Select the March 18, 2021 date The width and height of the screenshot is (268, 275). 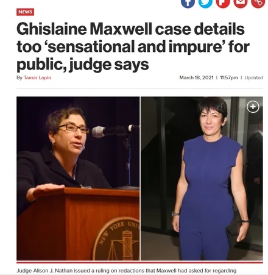pyautogui.click(x=196, y=77)
